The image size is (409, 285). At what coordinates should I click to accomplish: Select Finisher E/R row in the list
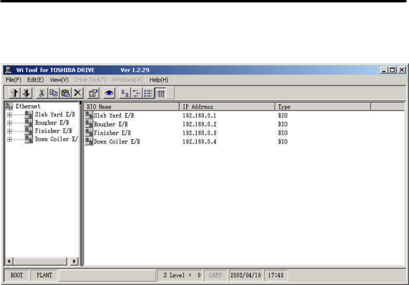click(112, 133)
